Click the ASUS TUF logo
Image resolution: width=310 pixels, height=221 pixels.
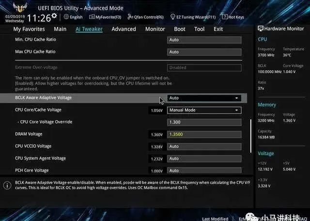point(20,7)
